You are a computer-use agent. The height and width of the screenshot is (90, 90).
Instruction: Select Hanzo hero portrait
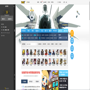[x=27, y=61]
